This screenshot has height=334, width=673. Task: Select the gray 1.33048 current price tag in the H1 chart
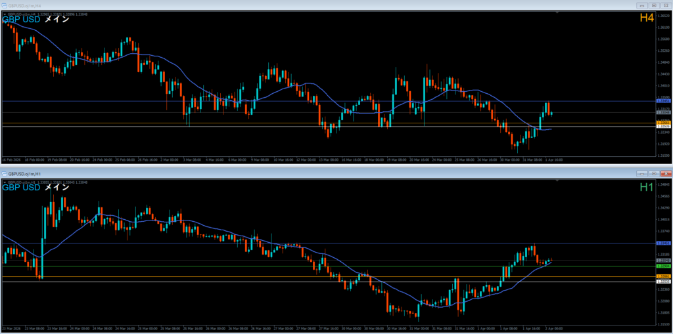point(664,261)
